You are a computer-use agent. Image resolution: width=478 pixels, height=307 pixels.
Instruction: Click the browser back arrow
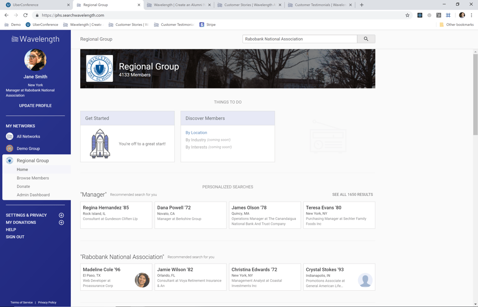coord(6,15)
